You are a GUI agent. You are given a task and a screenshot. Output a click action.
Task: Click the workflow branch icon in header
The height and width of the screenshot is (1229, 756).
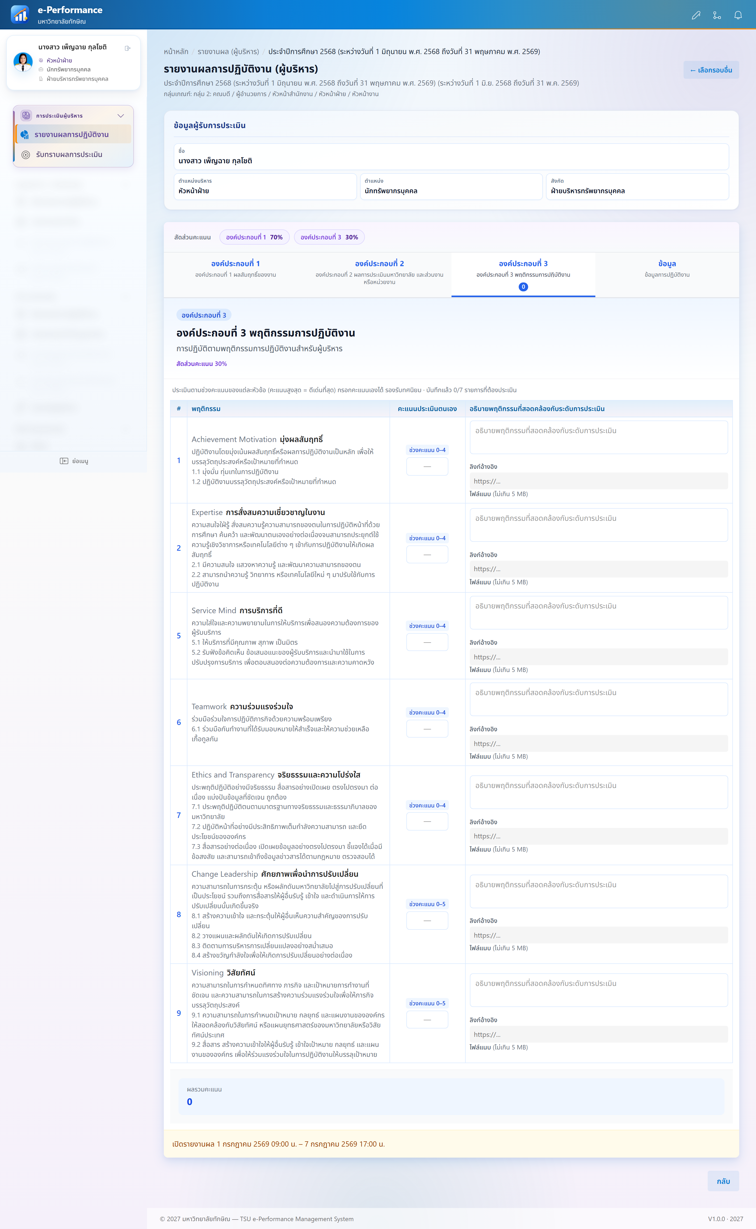pyautogui.click(x=717, y=15)
